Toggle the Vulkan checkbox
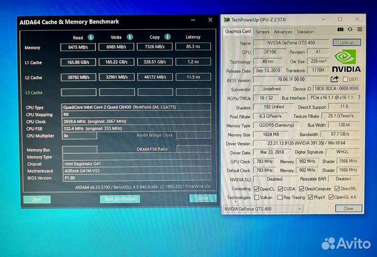377x257 pixels. [257, 197]
